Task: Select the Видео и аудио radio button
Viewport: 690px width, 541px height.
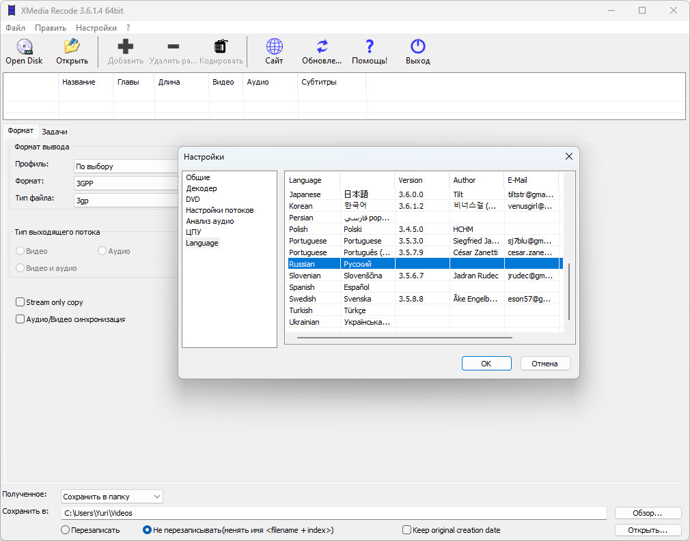Action: point(20,268)
